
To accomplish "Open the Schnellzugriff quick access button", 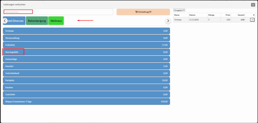I will [x=143, y=12].
